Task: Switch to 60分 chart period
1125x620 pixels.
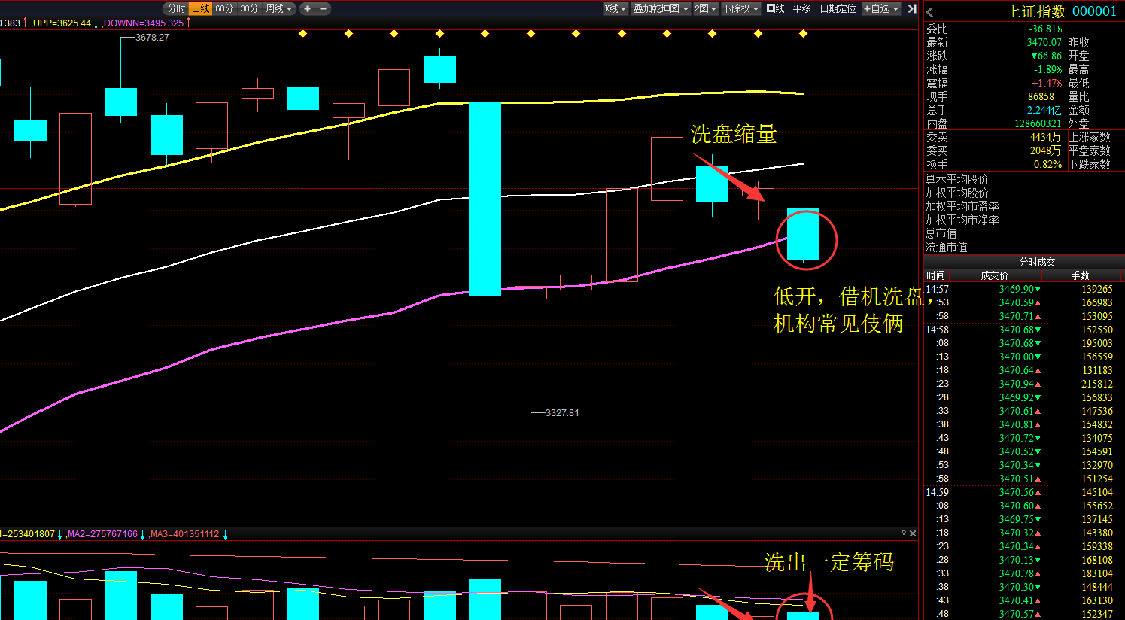Action: (224, 8)
